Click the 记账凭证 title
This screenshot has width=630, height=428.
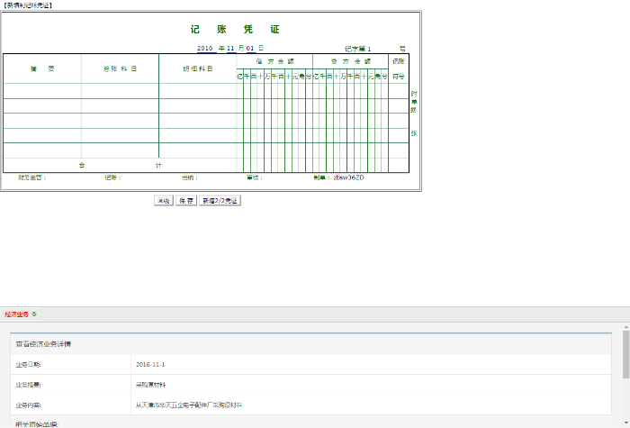click(235, 29)
